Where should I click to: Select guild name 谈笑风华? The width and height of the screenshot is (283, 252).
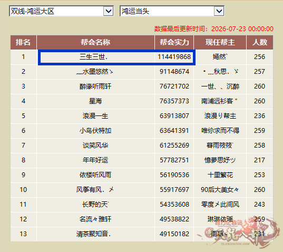[x=95, y=146]
